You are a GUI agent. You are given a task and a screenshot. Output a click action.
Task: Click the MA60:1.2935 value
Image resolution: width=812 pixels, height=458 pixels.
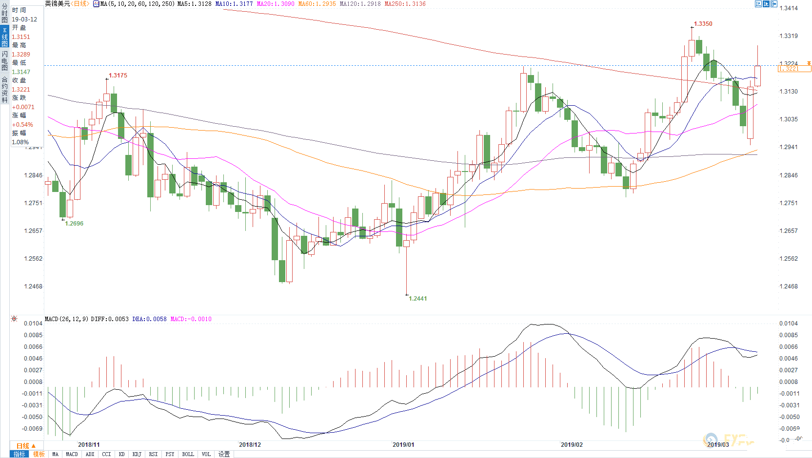tap(317, 4)
